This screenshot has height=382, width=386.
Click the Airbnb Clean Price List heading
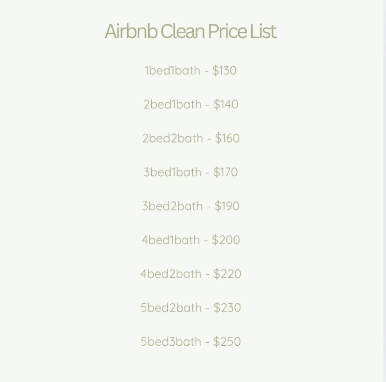190,32
